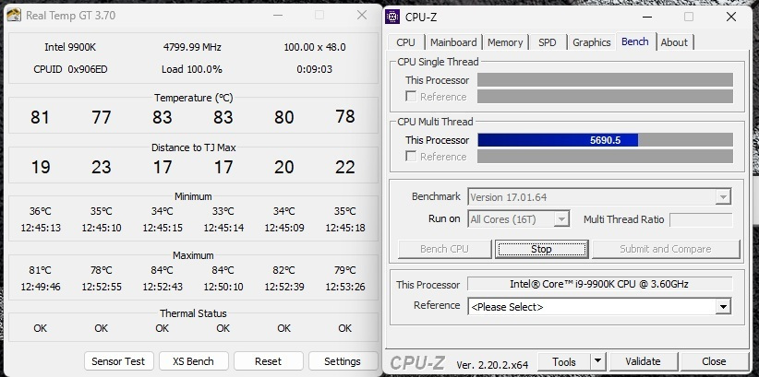Close CPU-Z with the title bar X
This screenshot has height=377, width=759.
point(731,17)
